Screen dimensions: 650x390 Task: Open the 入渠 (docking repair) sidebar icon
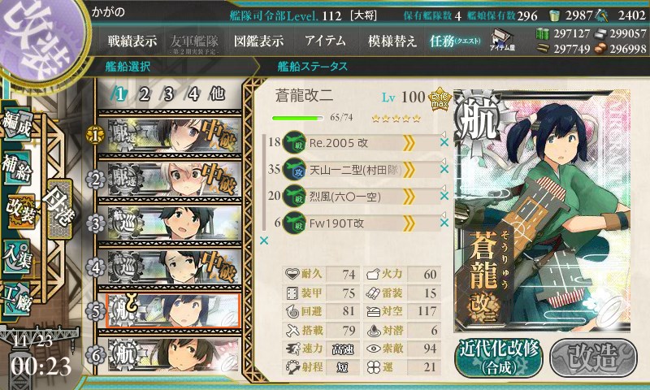click(17, 257)
